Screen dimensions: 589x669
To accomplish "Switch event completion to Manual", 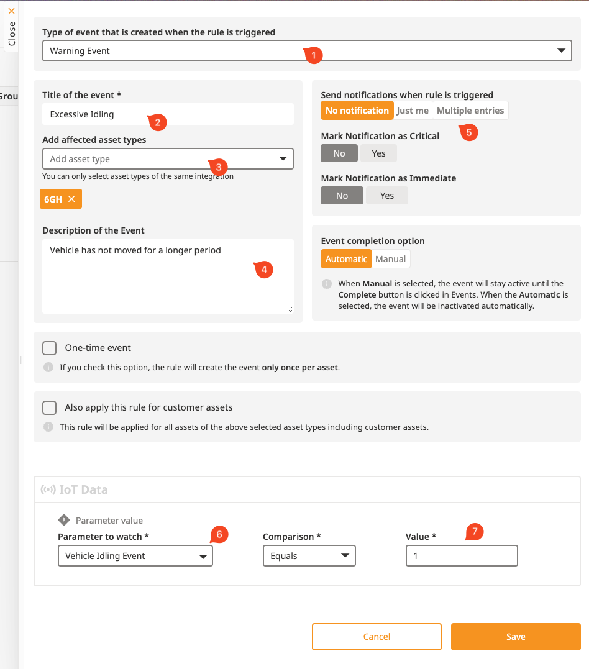I will click(x=391, y=259).
